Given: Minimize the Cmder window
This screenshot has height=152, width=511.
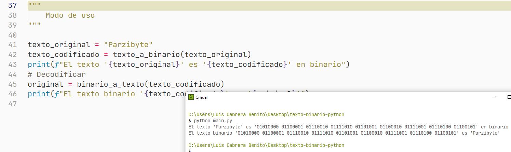Looking at the screenshot, I should pos(494,97).
